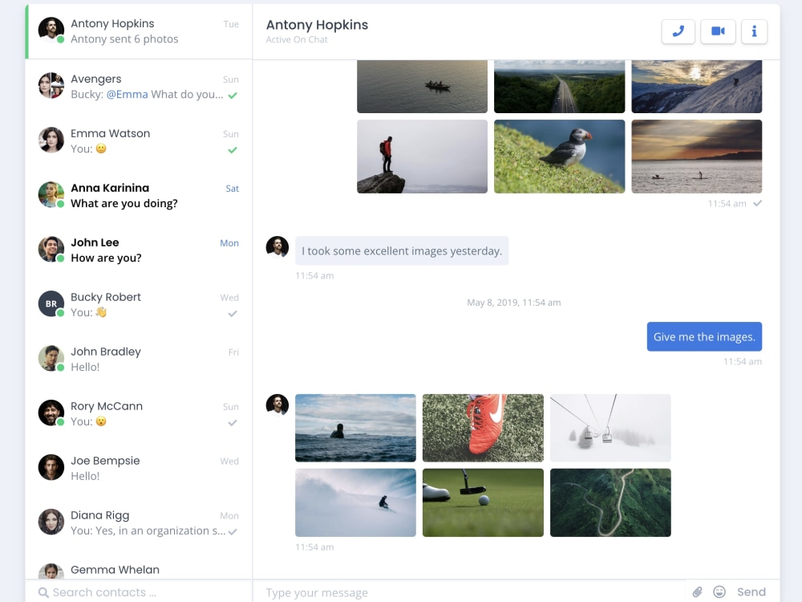
Task: Click the 'I took some excellent images yesterday.' message
Action: point(402,250)
